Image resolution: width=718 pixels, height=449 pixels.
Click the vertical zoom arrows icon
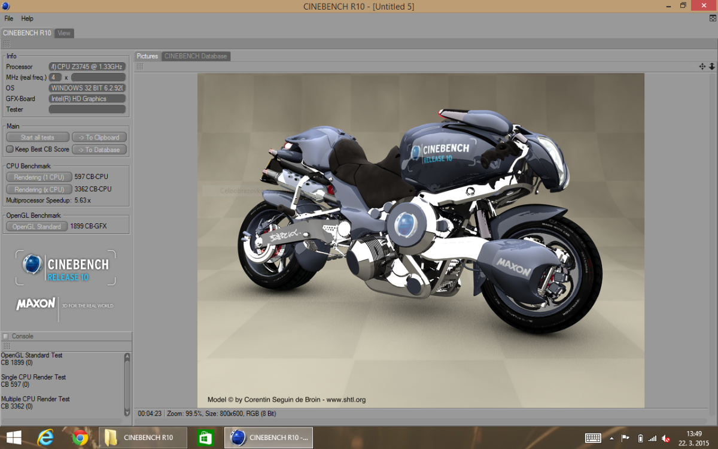tap(711, 66)
